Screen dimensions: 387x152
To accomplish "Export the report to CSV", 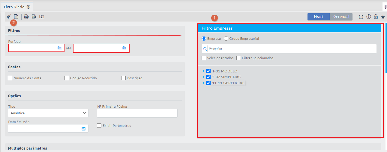I will (x=26, y=17).
